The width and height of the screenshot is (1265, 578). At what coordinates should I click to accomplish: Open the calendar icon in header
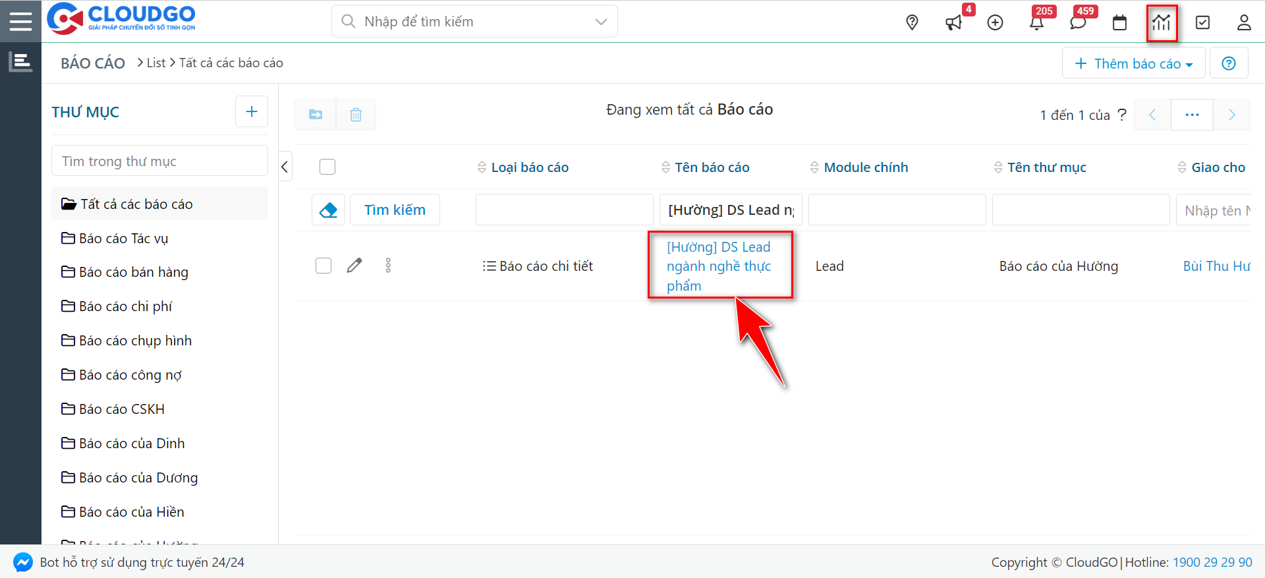click(1119, 23)
